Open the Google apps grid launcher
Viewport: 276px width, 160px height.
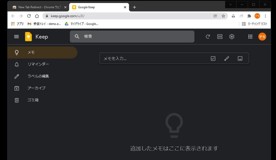[250, 37]
